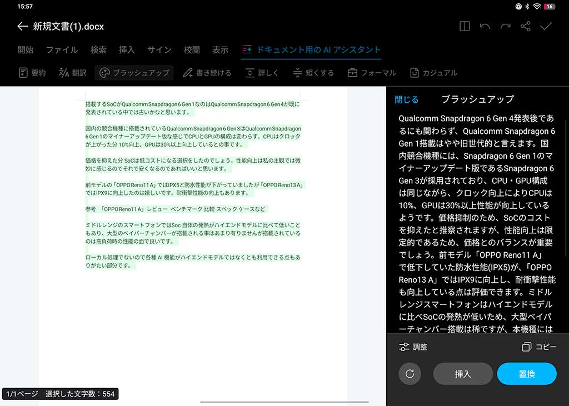Viewport: 569px width, 406px height.
Task: Replace the selection using the 置換 button
Action: tap(527, 374)
